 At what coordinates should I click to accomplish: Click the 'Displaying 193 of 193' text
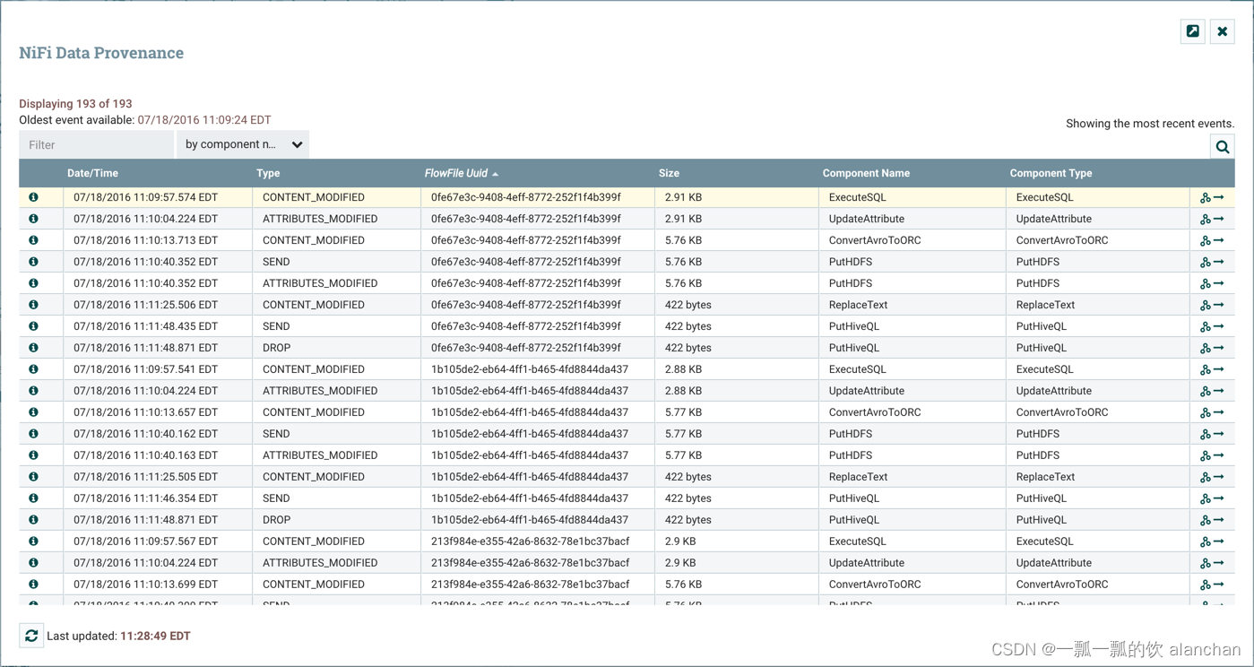[x=75, y=103]
